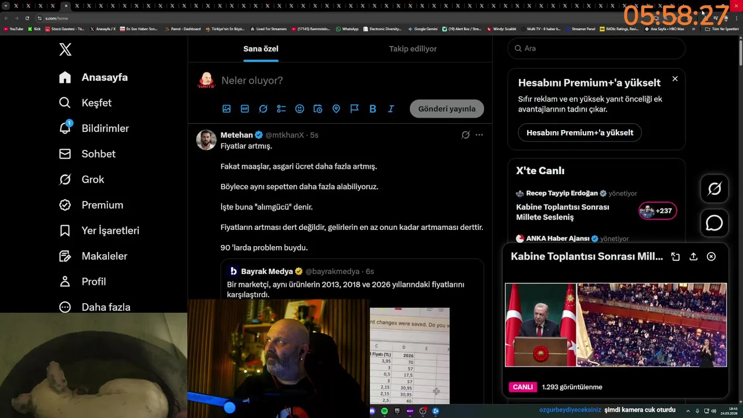Screen dimensions: 743x418
Task: Show hidden system tray icons
Action: [x=688, y=411]
